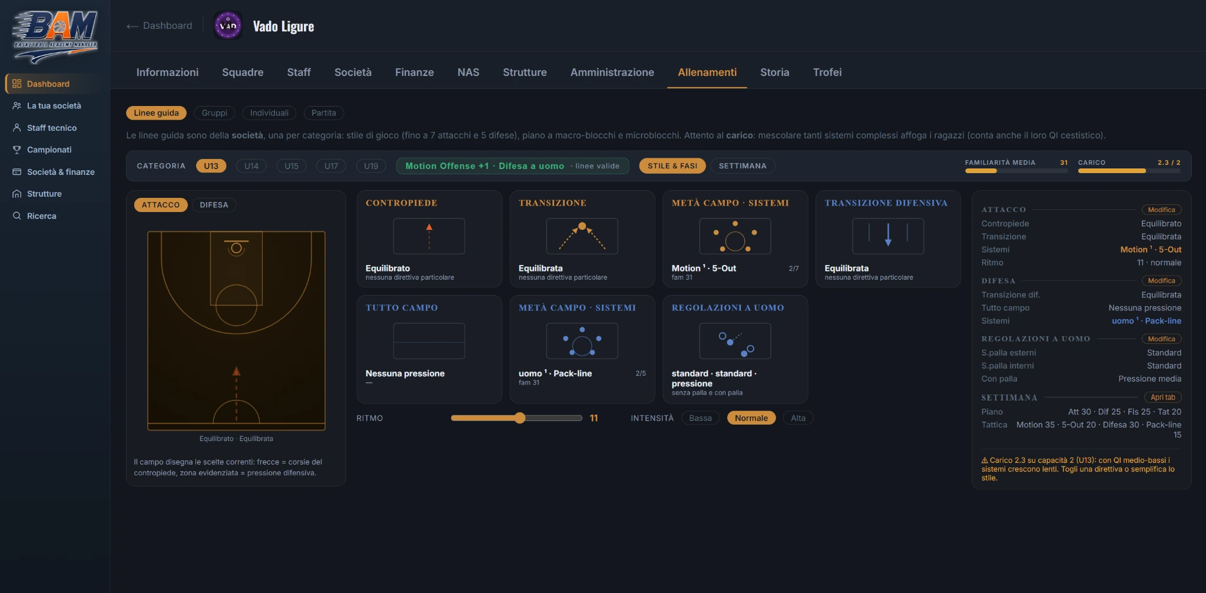The width and height of the screenshot is (1206, 593).
Task: Set intensity to Bassa
Action: click(700, 418)
